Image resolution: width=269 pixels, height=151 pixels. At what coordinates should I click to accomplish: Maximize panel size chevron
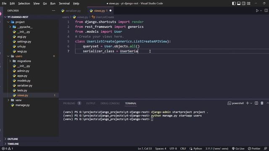[x=267, y=103]
